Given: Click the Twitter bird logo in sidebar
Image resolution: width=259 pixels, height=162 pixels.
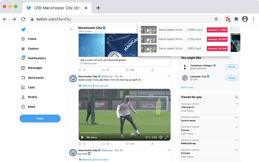Looking at the screenshot, I should coord(23,29).
